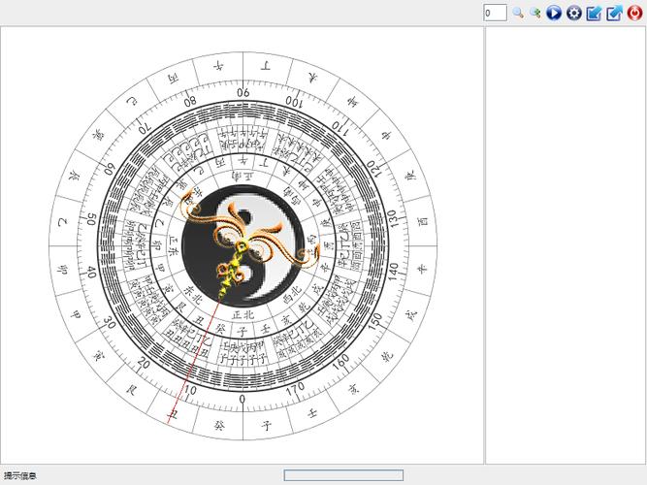Open settings with the gear icon
This screenshot has height=485, width=647.
click(574, 13)
